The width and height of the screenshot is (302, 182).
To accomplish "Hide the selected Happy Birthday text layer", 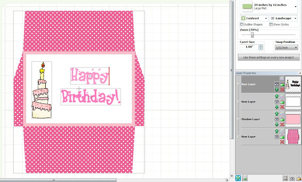I will [277, 84].
